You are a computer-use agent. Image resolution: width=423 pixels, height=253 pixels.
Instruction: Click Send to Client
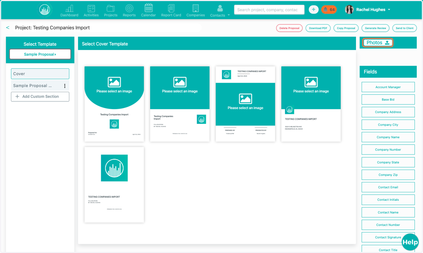tap(405, 28)
